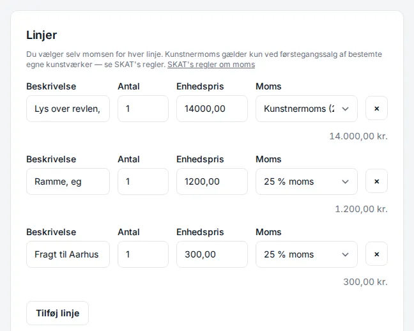Open SKAT's regler om moms link
The width and height of the screenshot is (414, 331).
(211, 65)
